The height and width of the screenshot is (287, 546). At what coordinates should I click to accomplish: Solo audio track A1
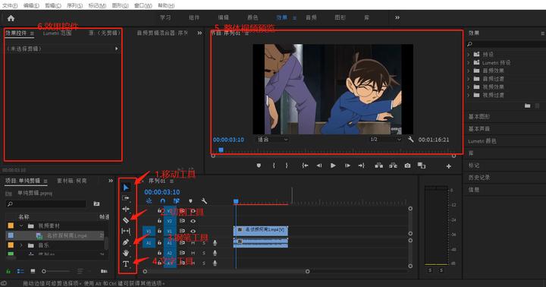pyautogui.click(x=204, y=242)
